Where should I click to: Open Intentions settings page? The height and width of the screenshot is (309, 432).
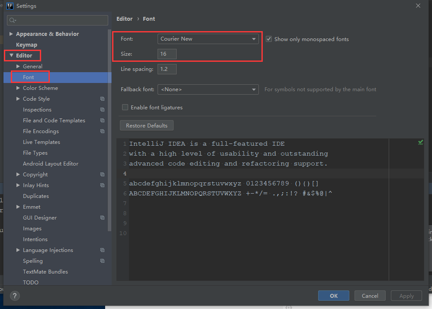(35, 239)
